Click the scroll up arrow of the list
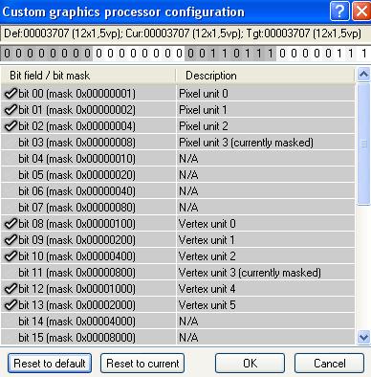371x377 pixels. click(363, 75)
